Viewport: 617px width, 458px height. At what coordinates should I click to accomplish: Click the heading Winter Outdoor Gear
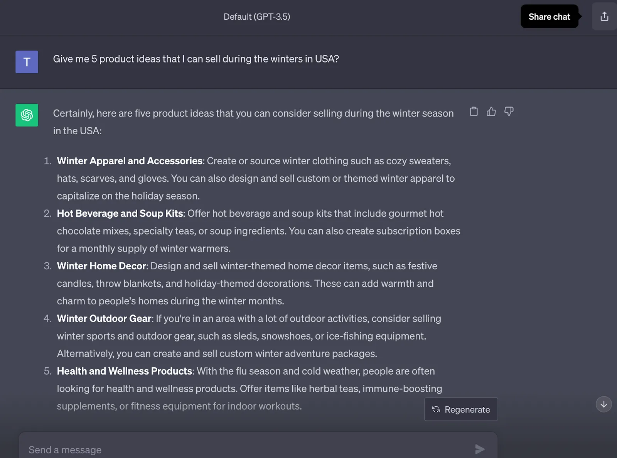tap(104, 318)
